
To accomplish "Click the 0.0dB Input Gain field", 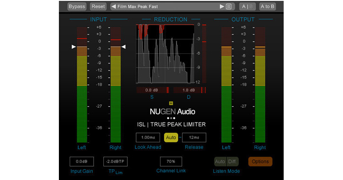I will point(82,162).
